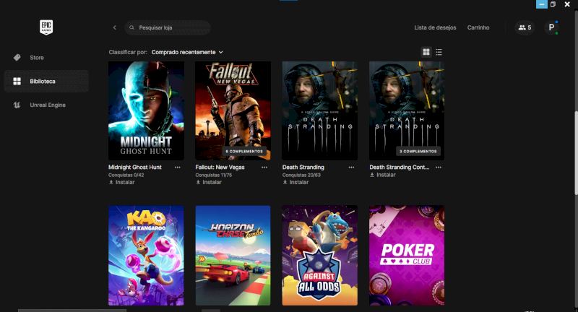This screenshot has width=578, height=312.
Task: Open the Biblioteca section in sidebar
Action: point(46,81)
